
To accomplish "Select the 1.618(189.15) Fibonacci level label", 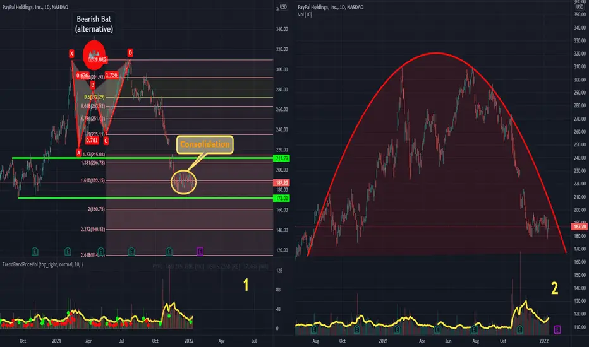I will [x=92, y=180].
